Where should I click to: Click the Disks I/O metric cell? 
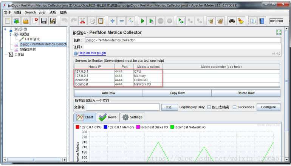click(x=148, y=80)
